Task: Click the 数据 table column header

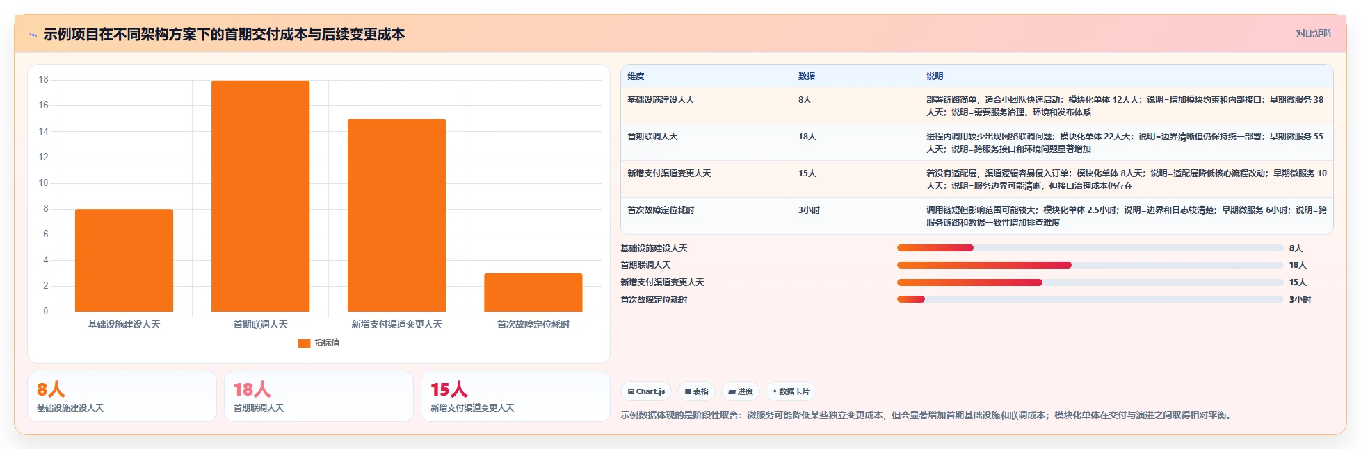Action: pyautogui.click(x=807, y=76)
